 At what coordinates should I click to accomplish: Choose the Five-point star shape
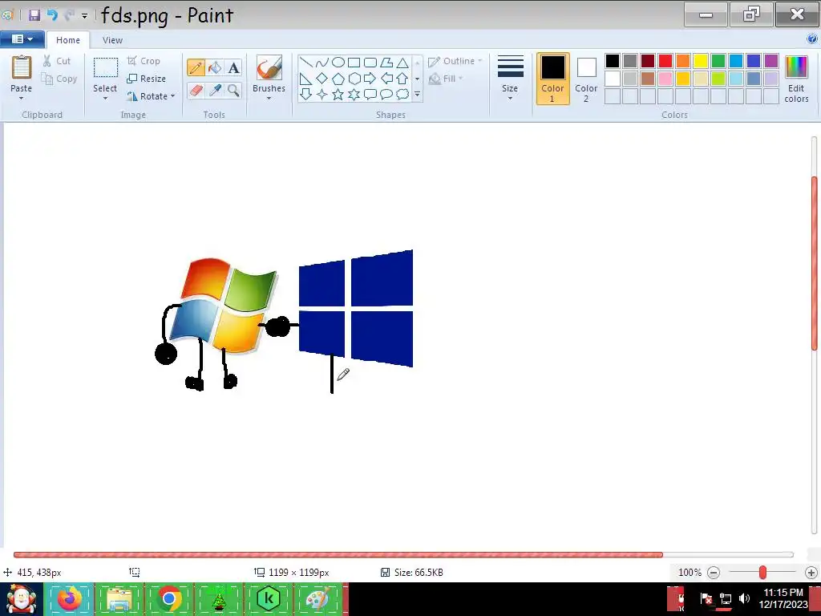coord(338,95)
